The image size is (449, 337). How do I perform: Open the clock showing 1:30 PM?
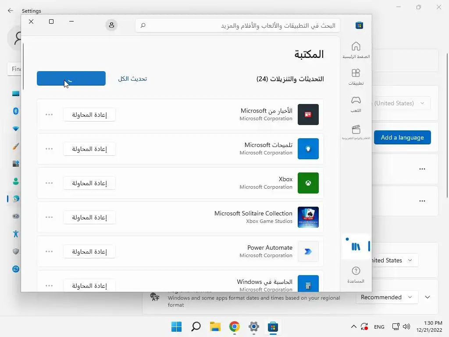pos(429,326)
